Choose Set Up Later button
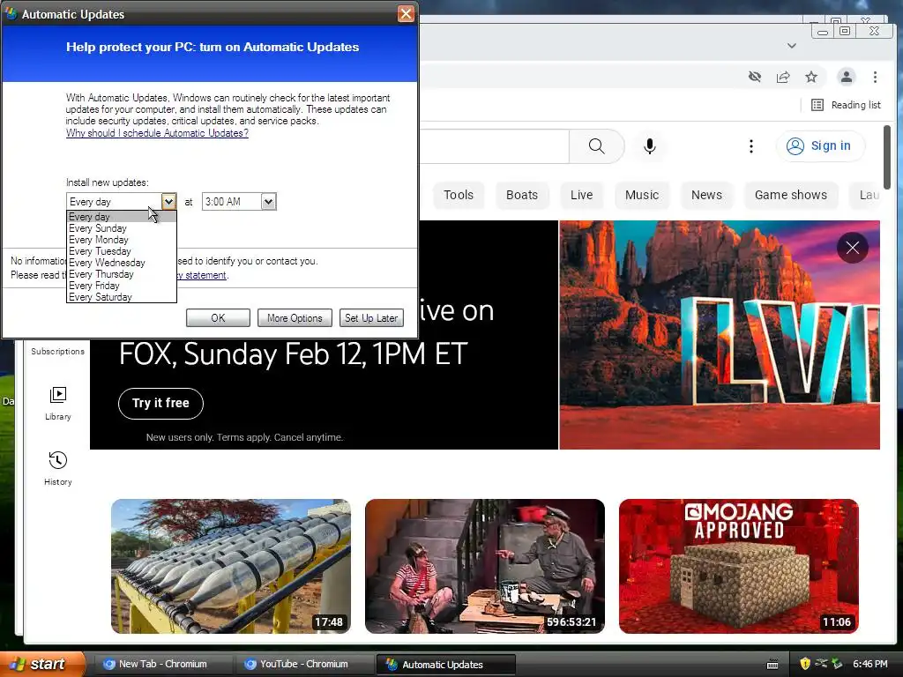The height and width of the screenshot is (677, 903). (371, 317)
